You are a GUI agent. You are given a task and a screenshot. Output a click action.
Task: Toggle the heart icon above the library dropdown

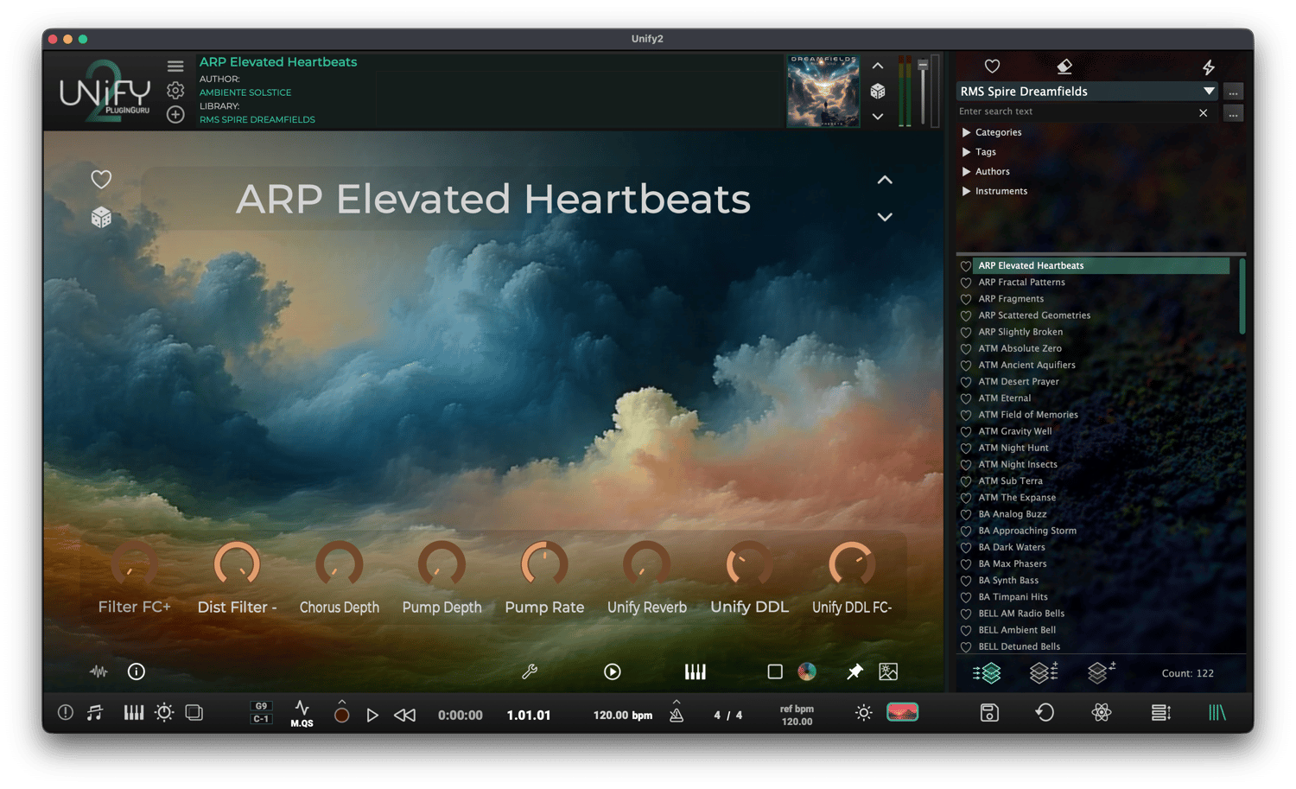[x=992, y=67]
